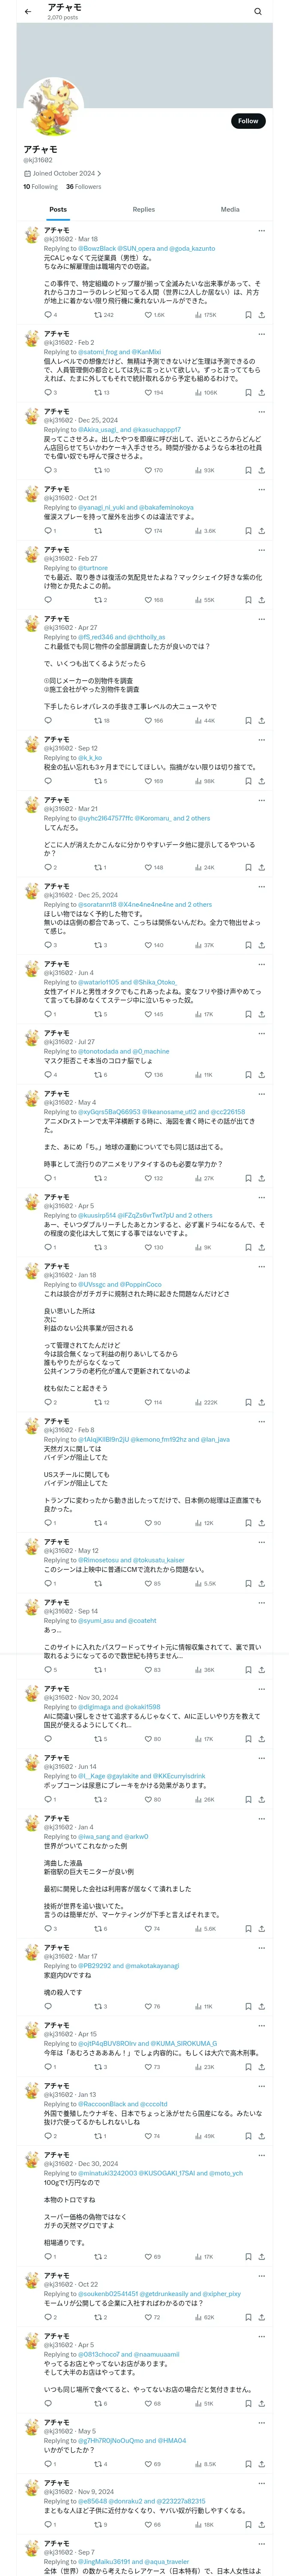Open the search magnifier icon in the header
The width and height of the screenshot is (289, 2576).
pos(258,11)
